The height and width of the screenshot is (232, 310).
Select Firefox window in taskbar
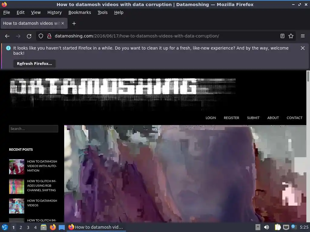pos(96,227)
